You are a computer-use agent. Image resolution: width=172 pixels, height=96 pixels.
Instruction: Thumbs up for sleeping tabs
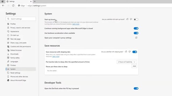(x=126, y=51)
